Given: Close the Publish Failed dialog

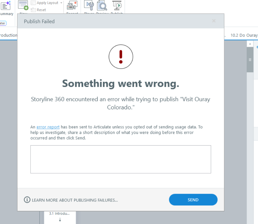Looking at the screenshot, I should 214,21.
